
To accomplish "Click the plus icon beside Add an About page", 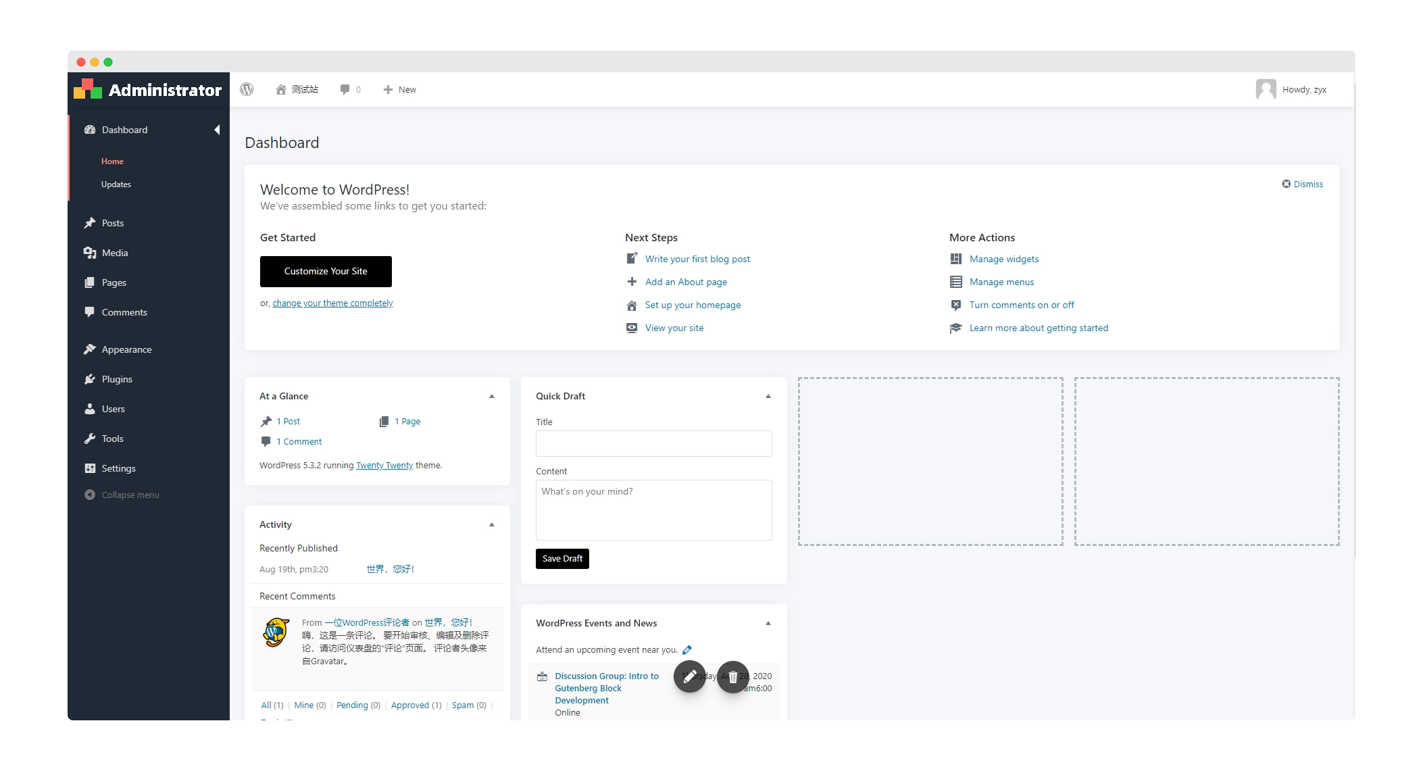I will point(632,282).
